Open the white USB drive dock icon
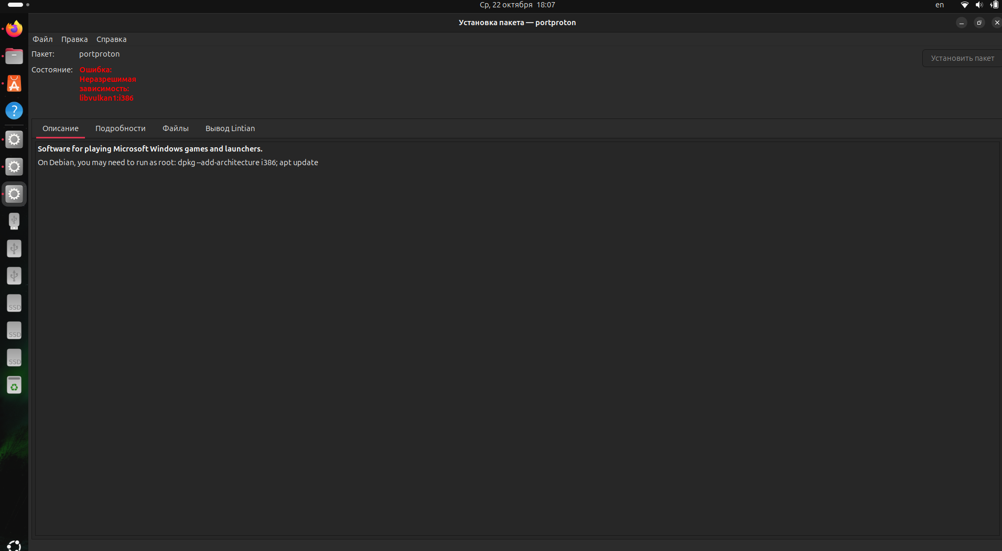The image size is (1002, 551). [14, 221]
